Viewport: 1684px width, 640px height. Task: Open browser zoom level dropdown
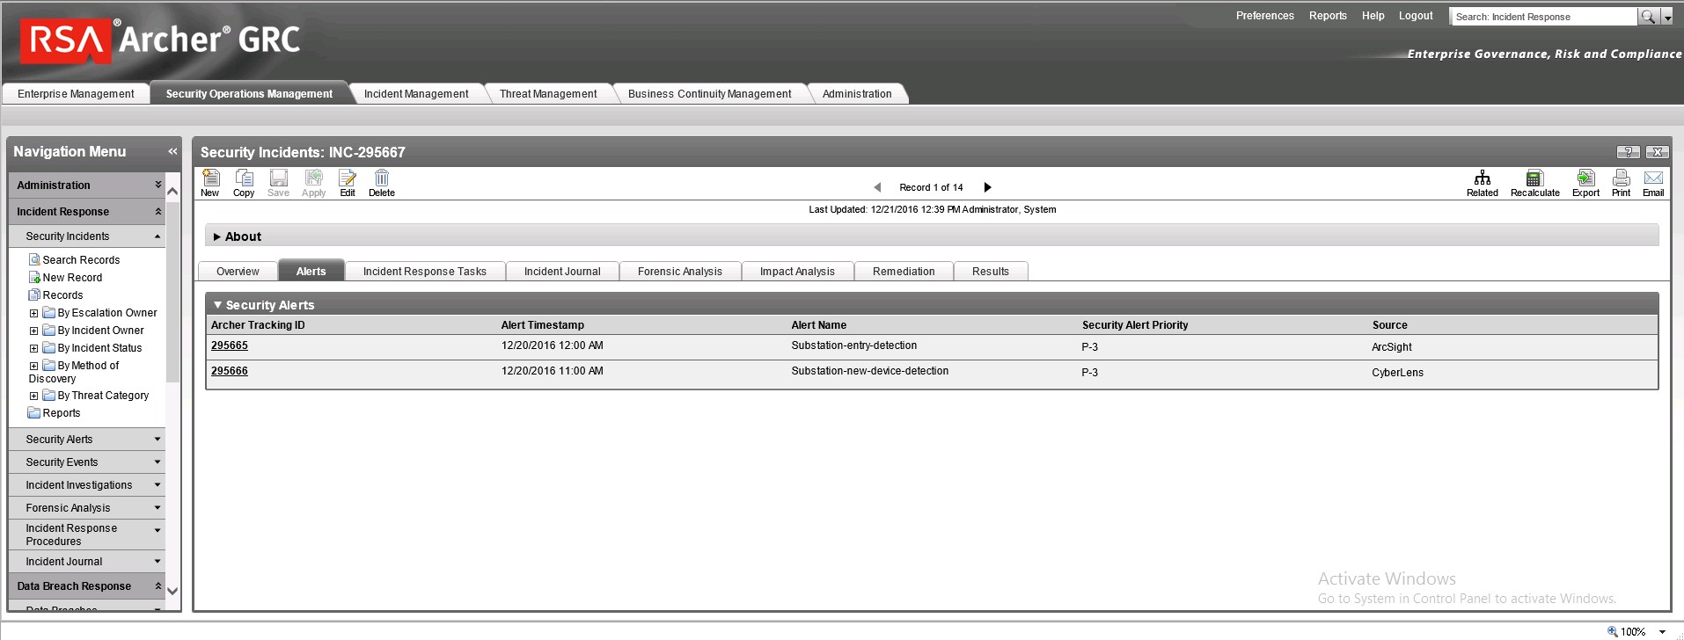coord(1662,631)
